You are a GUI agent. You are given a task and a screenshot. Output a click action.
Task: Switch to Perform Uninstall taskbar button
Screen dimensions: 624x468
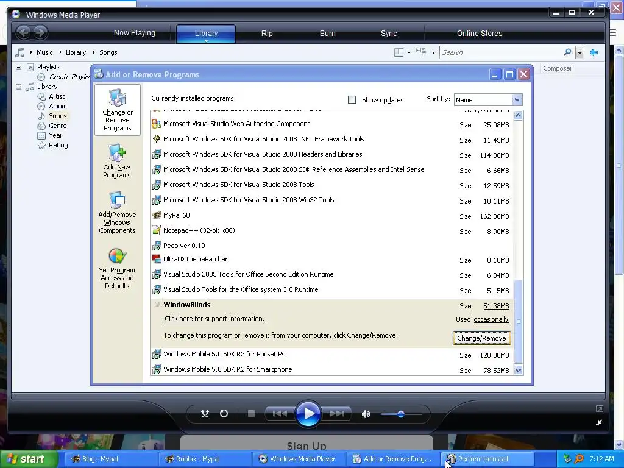click(487, 459)
